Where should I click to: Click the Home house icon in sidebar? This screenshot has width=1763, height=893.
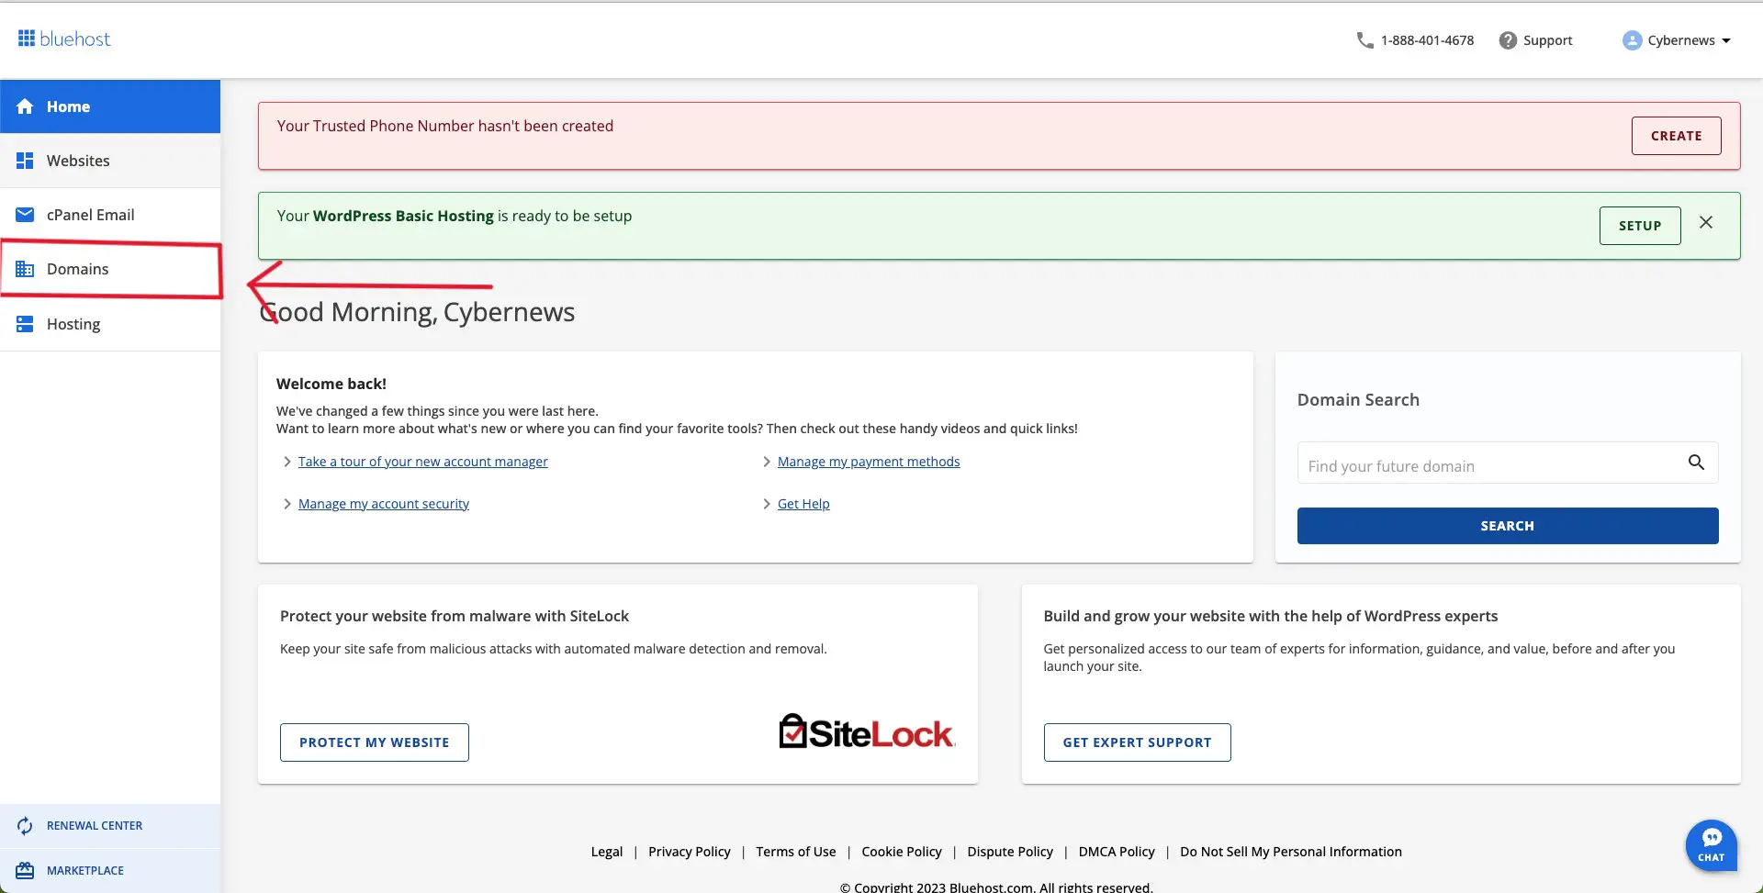(25, 106)
